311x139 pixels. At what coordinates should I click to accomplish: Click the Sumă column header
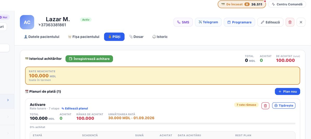[x=139, y=135]
